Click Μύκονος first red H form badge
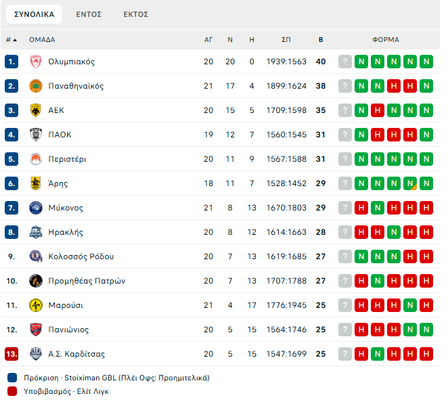This screenshot has height=402, width=448. tap(361, 208)
